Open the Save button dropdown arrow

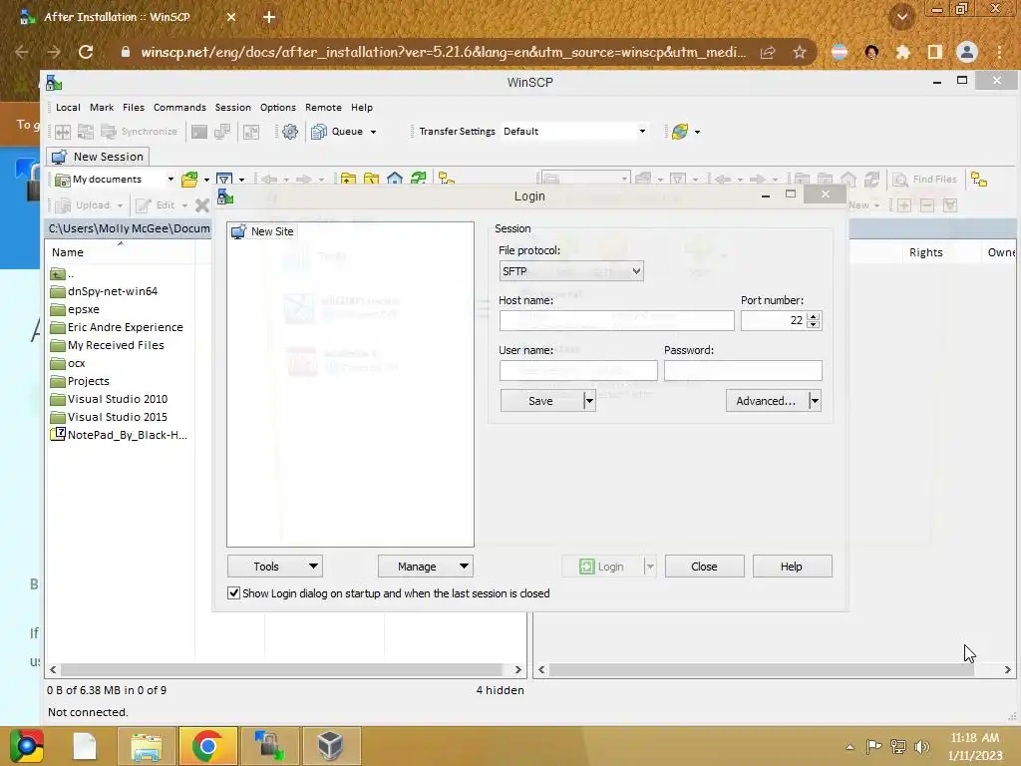coord(588,401)
